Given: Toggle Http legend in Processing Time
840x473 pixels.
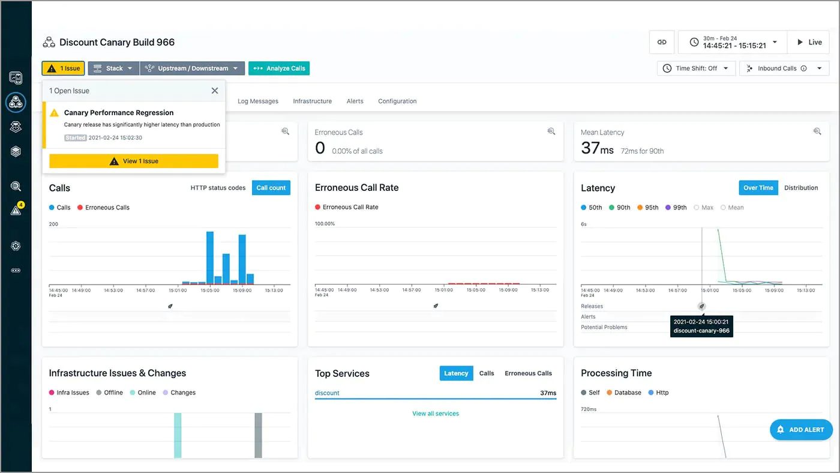Looking at the screenshot, I should (x=658, y=393).
